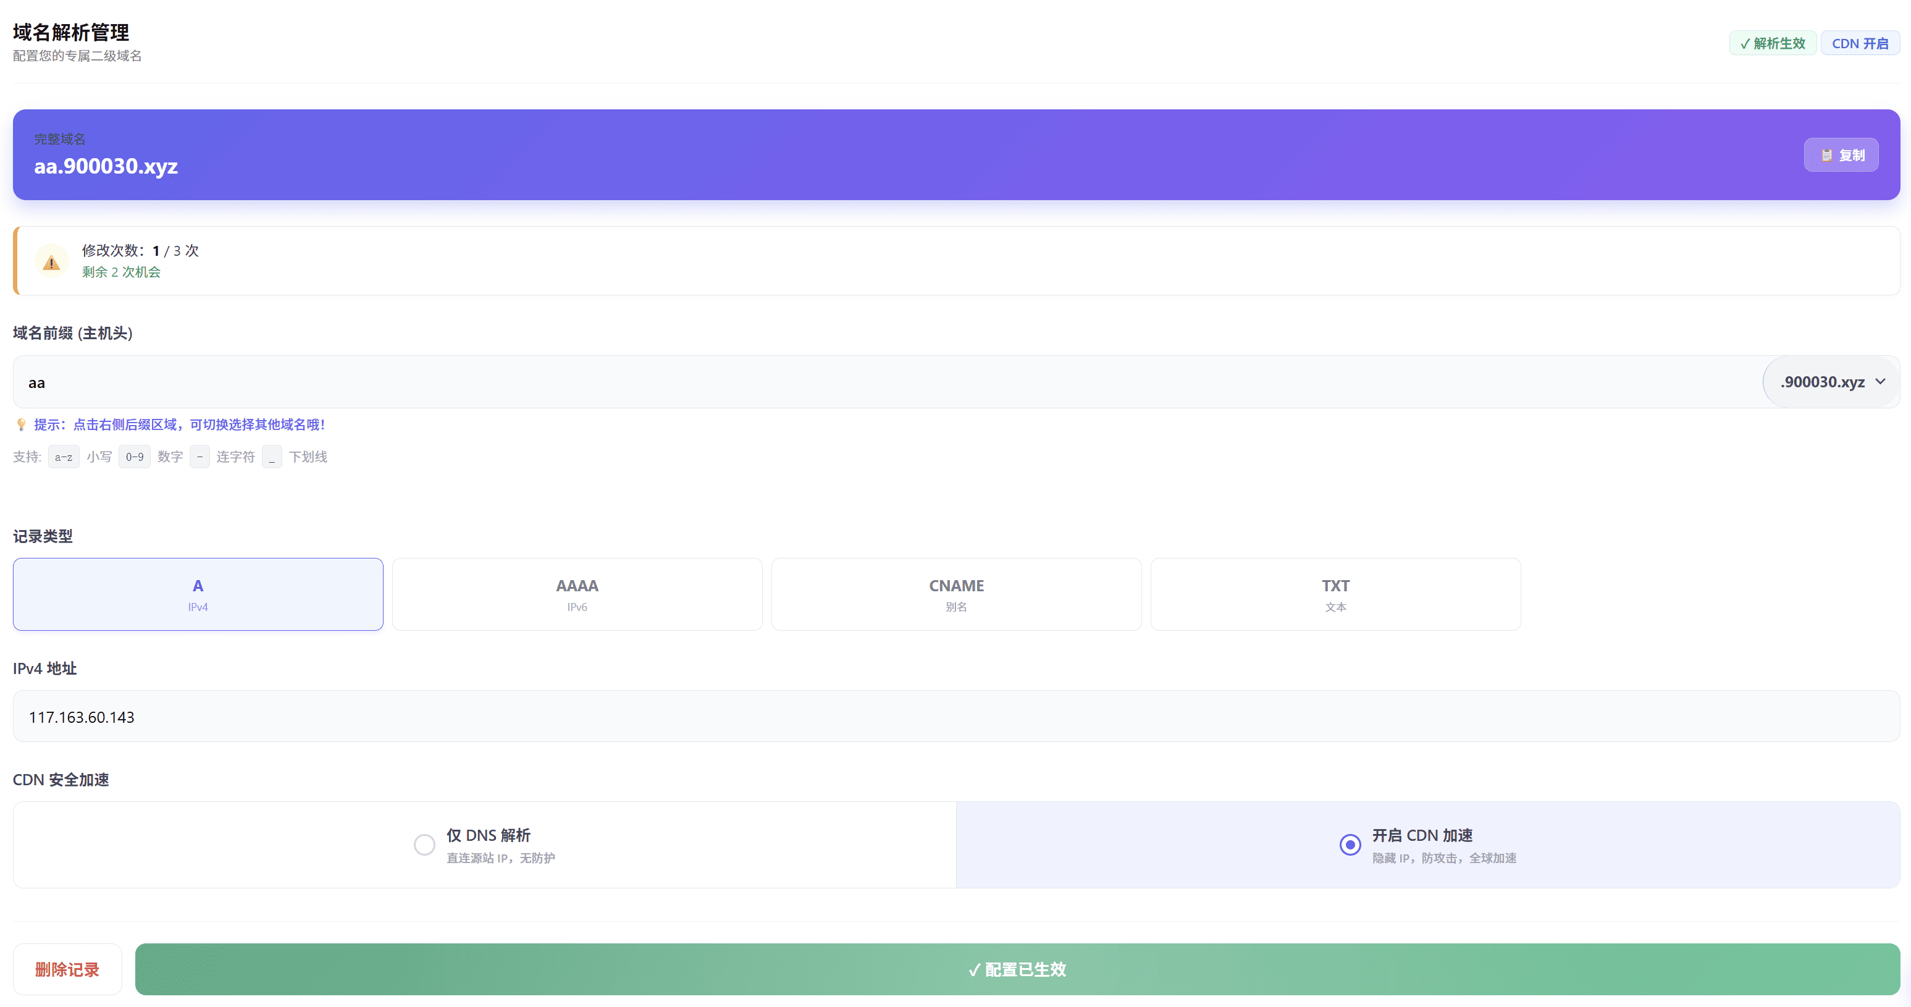Viewport: 1911px width, 1007px height.
Task: Click the green 配置已生效 button
Action: click(x=1017, y=969)
